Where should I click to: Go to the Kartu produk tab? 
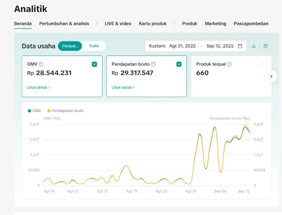[x=152, y=23]
